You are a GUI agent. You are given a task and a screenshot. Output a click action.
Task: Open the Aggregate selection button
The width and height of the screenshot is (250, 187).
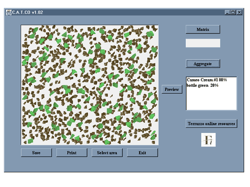(203, 64)
